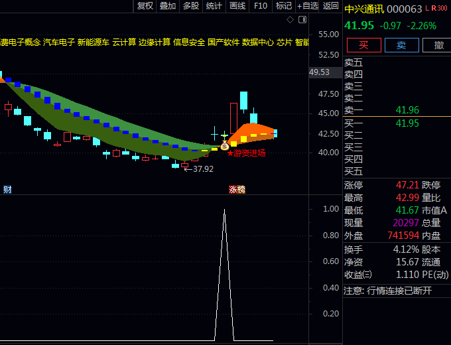Click the money bag signal icon
The width and height of the screenshot is (451, 345).
pyautogui.click(x=224, y=145)
